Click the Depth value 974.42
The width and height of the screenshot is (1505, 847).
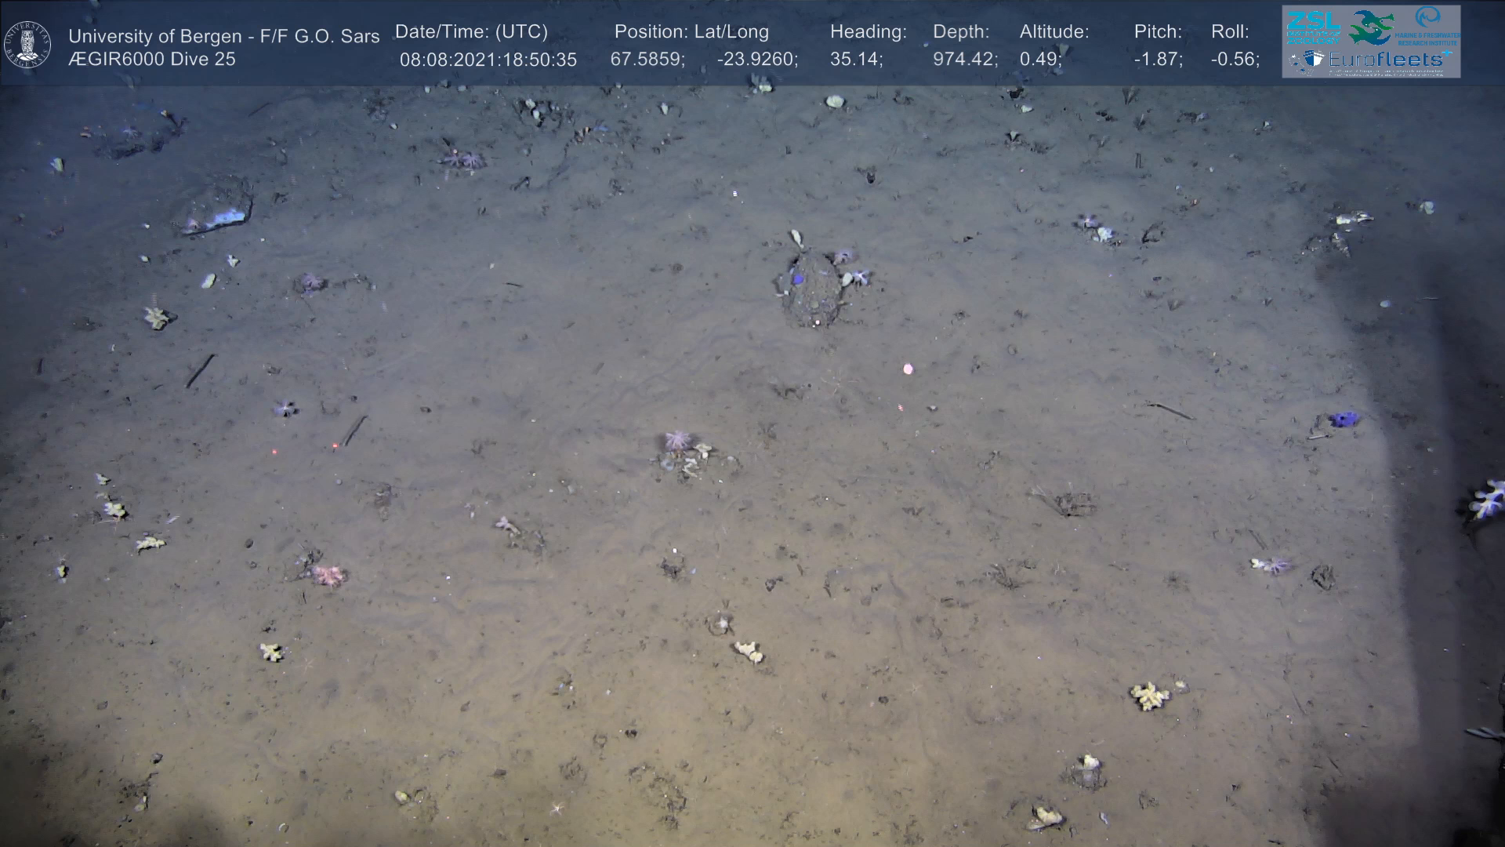(964, 60)
